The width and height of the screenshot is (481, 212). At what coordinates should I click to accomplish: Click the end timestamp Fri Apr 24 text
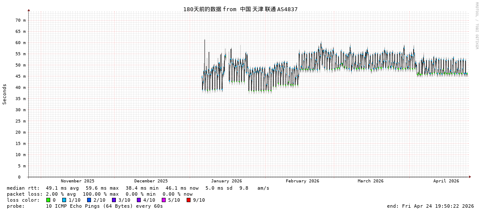click(x=430, y=206)
